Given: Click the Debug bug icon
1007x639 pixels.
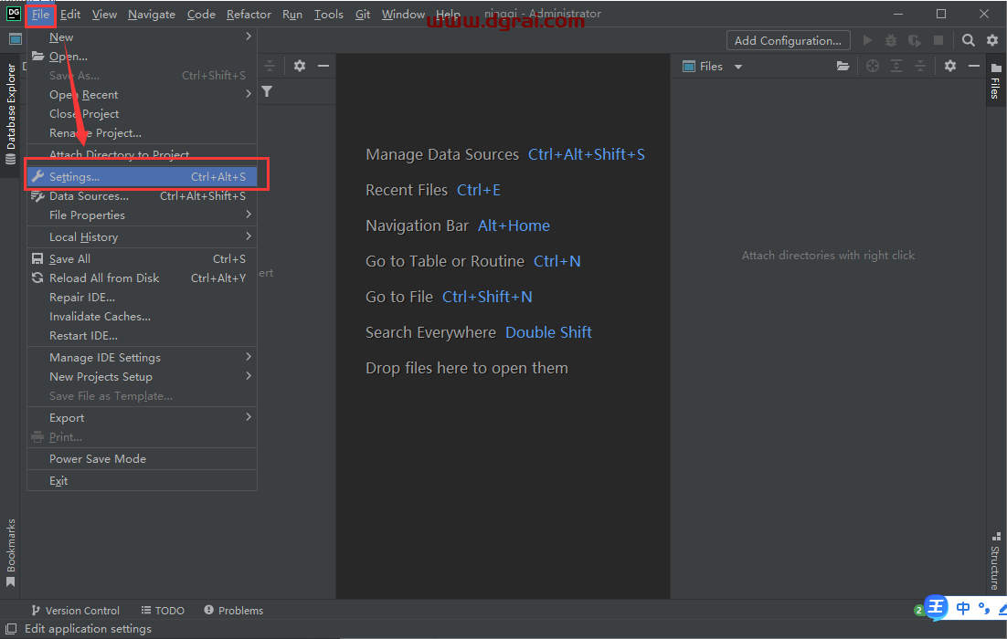Looking at the screenshot, I should 891,40.
